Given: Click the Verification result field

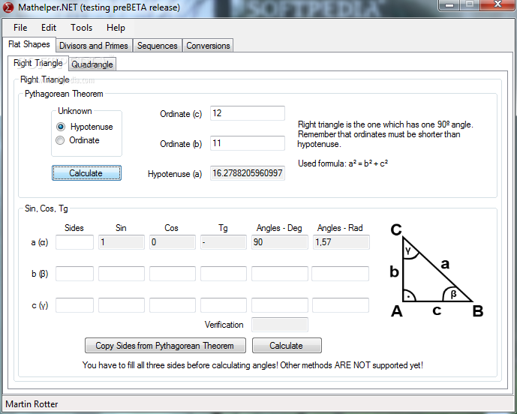Looking at the screenshot, I should (x=280, y=325).
